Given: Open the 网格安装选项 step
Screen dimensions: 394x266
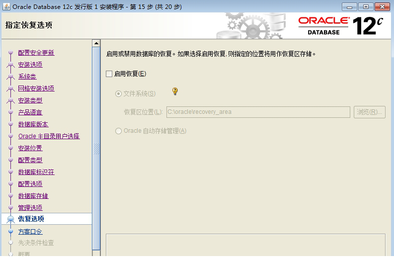Looking at the screenshot, I should [36, 88].
